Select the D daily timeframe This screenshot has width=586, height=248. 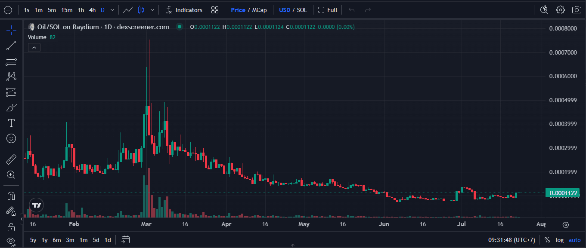102,10
